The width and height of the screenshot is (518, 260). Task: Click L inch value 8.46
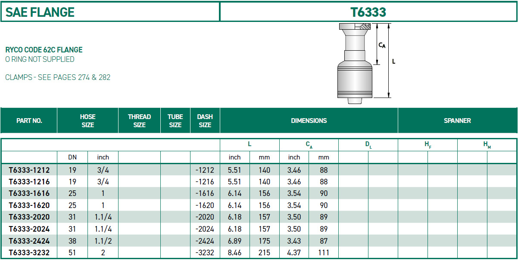pyautogui.click(x=234, y=253)
